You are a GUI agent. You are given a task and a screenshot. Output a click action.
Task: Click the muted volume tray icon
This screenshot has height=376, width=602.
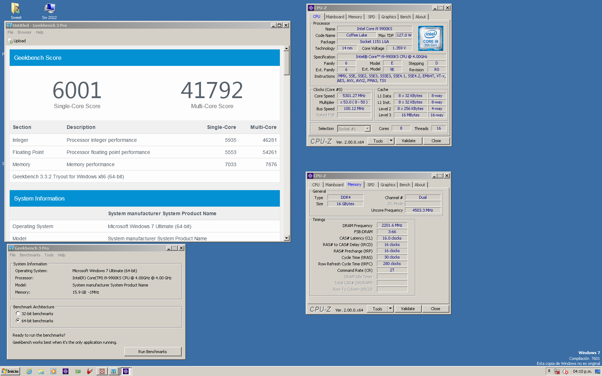565,371
